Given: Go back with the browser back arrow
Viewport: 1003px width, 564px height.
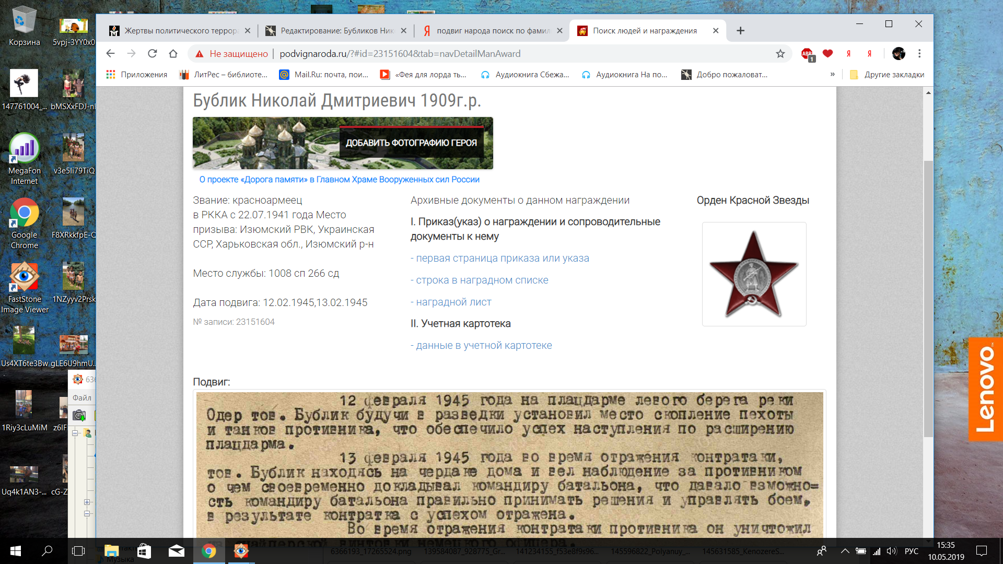Looking at the screenshot, I should (110, 53).
